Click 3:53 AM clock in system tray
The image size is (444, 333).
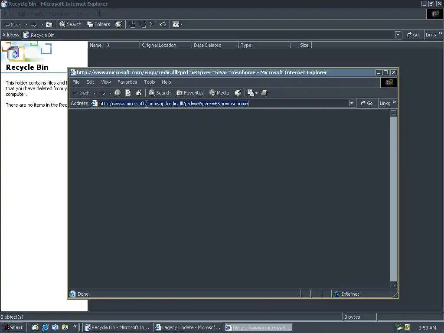coord(427,328)
